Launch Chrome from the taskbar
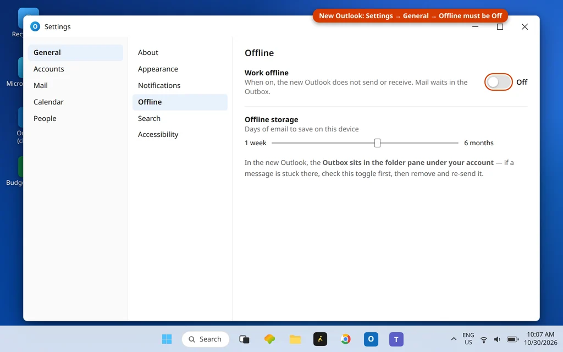 click(345, 339)
